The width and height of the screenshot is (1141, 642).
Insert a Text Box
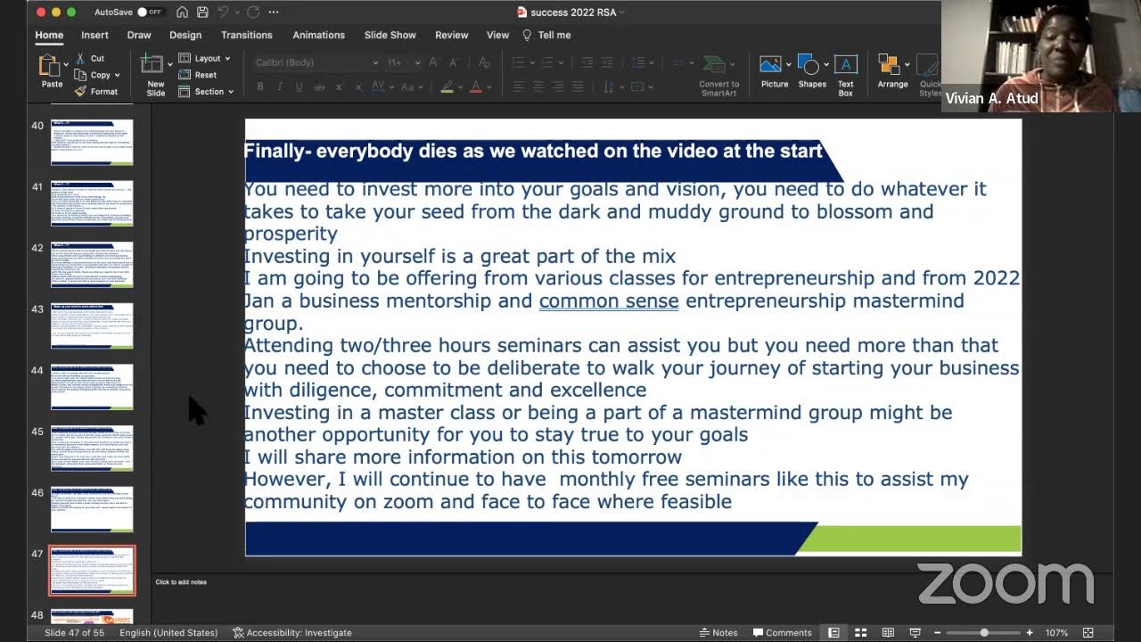tap(845, 66)
